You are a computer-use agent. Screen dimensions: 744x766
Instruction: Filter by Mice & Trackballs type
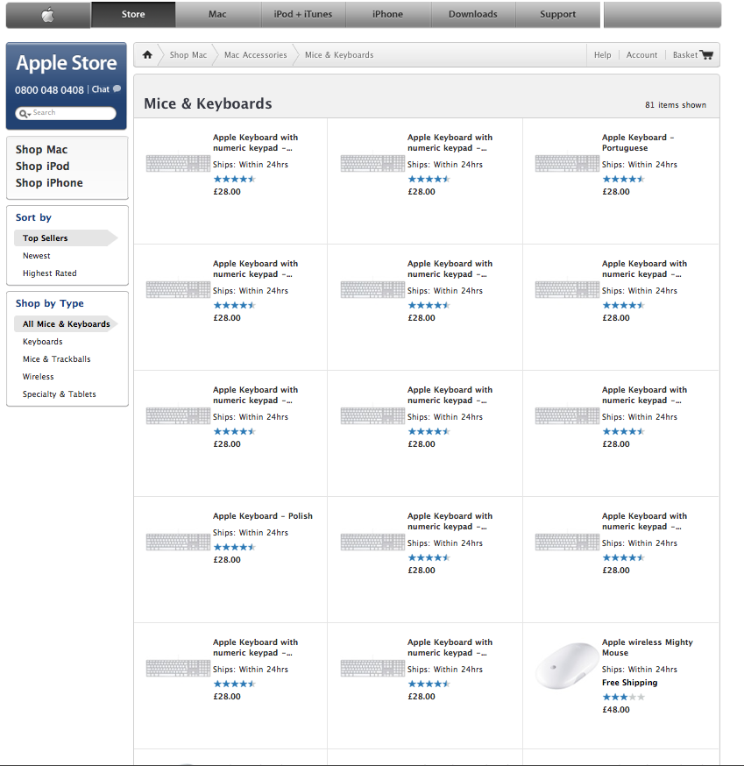56,359
